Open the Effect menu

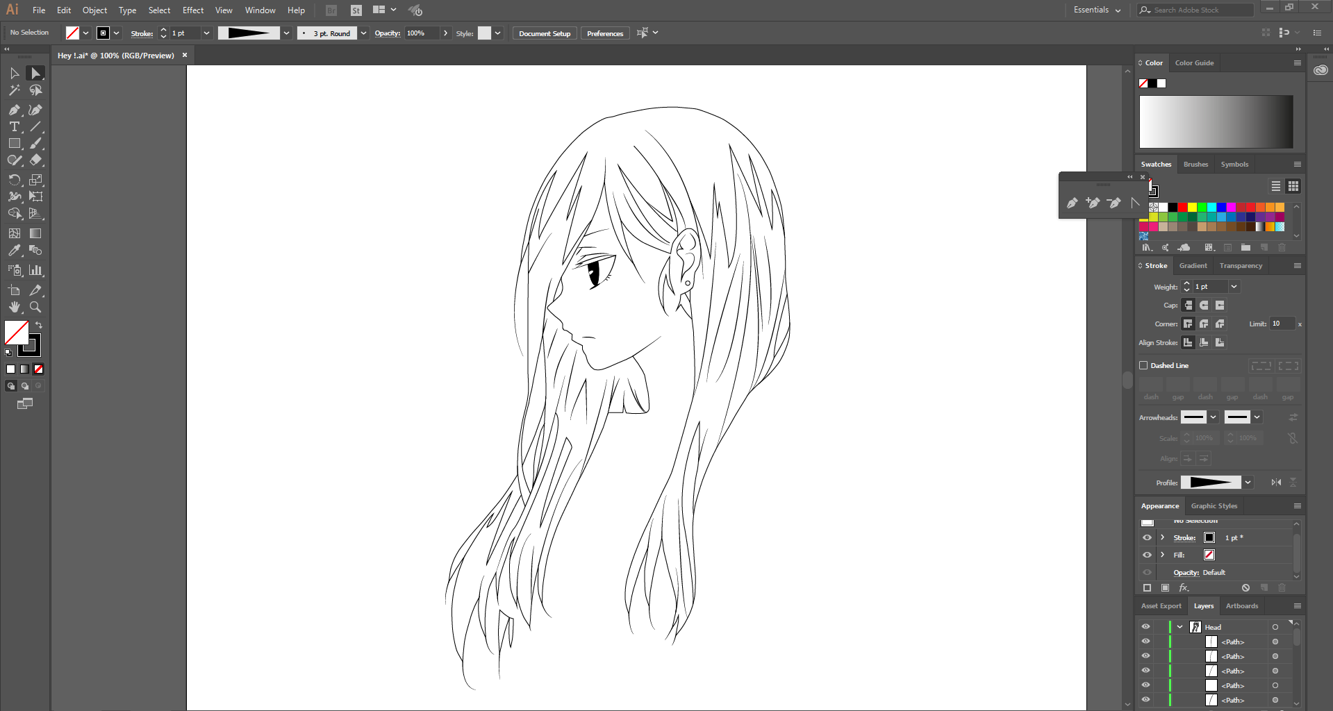[x=193, y=10]
